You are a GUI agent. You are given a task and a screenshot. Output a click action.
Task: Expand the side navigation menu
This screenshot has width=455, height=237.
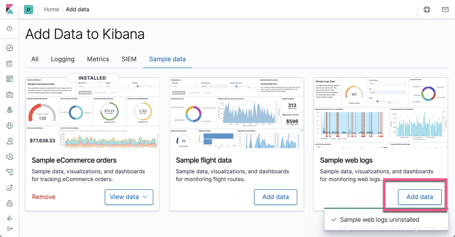tap(10, 229)
